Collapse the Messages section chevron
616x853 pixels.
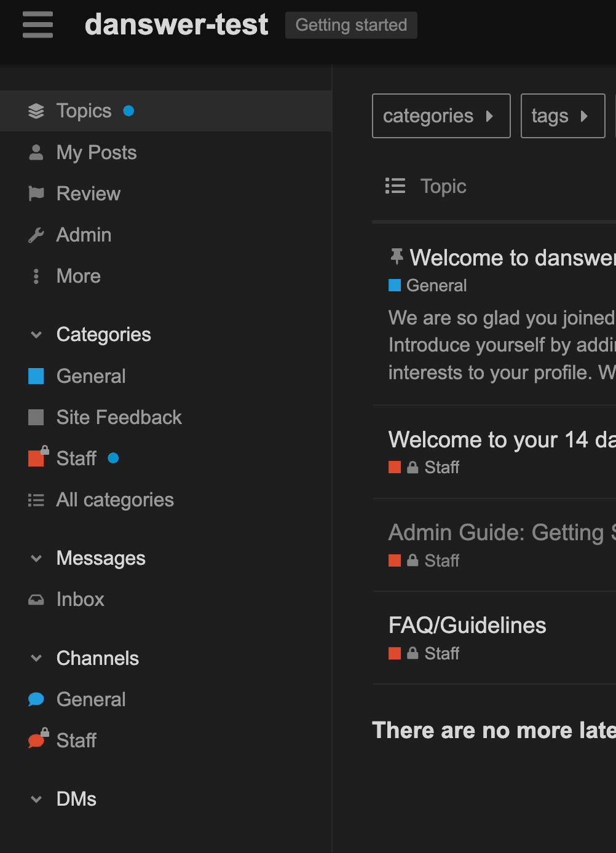tap(36, 558)
